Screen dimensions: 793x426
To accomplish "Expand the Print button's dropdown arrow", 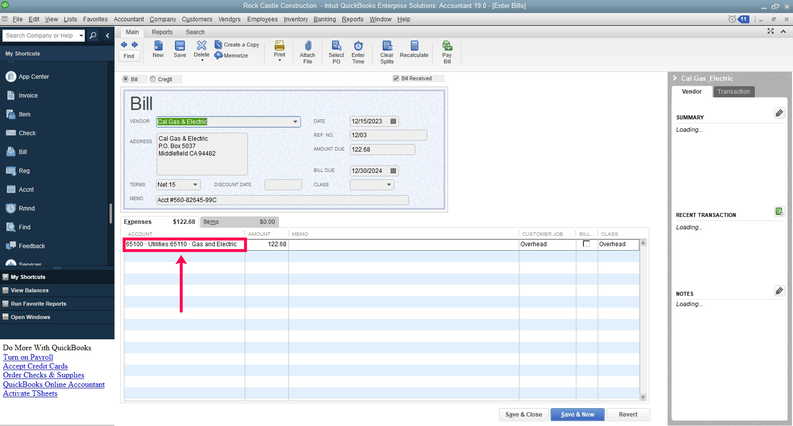I will [280, 60].
